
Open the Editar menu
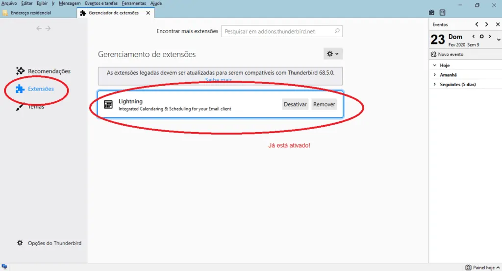pyautogui.click(x=26, y=3)
